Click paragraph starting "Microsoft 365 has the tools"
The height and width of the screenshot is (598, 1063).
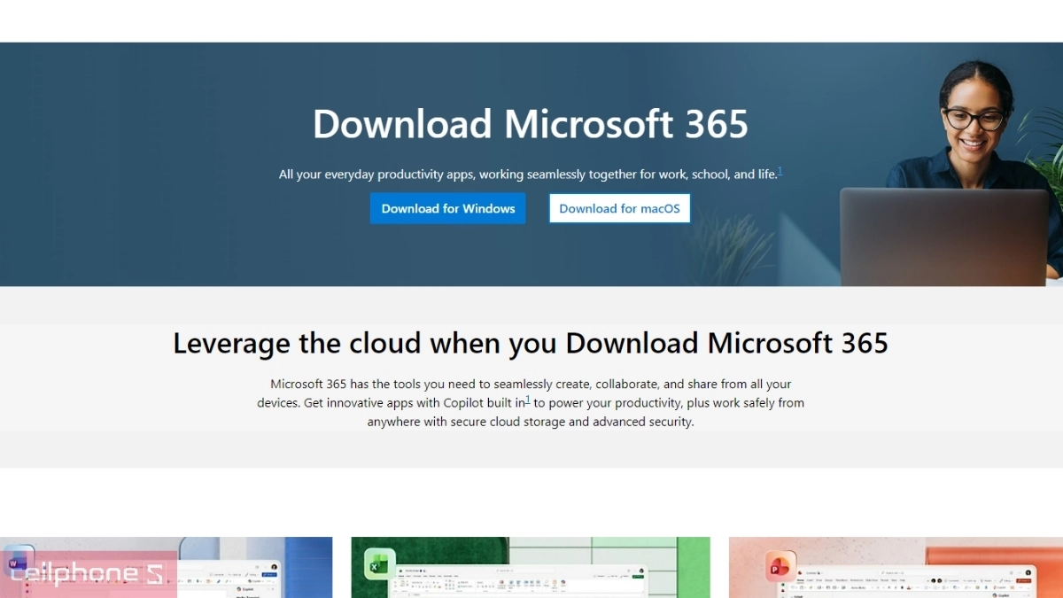[x=531, y=403]
